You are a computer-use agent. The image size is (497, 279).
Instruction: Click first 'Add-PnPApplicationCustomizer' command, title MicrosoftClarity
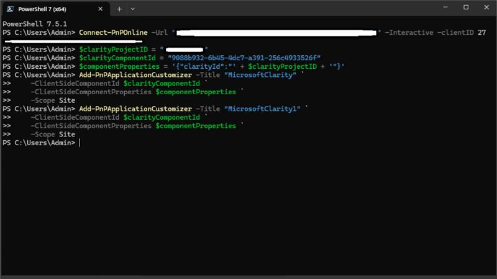[x=135, y=75]
